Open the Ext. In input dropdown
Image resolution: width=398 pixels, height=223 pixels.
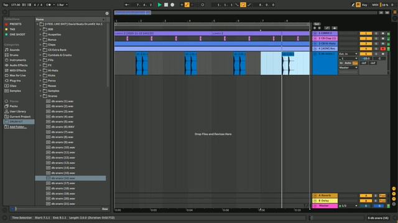coord(348,54)
